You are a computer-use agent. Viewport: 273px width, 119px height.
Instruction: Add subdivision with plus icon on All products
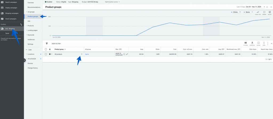[x=82, y=54]
